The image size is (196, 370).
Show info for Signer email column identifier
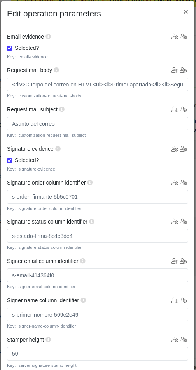click(83, 261)
